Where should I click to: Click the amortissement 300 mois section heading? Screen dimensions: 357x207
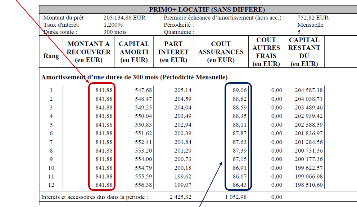tap(134, 77)
